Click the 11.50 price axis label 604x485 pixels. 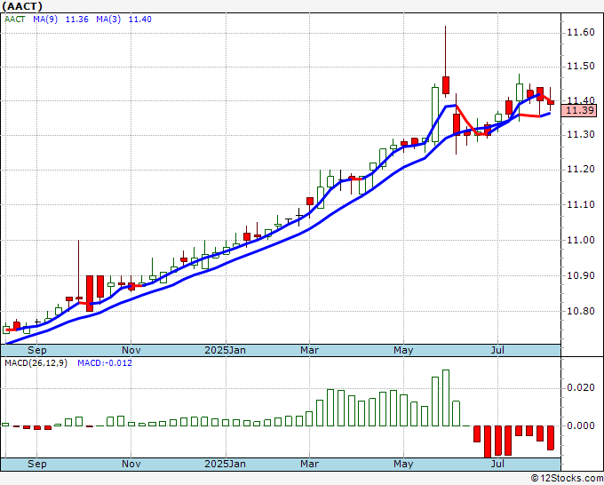point(581,66)
